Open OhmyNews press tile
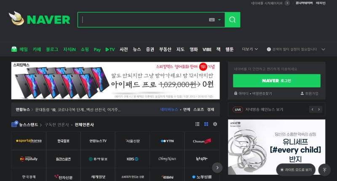337x181 pixels. pos(167,159)
